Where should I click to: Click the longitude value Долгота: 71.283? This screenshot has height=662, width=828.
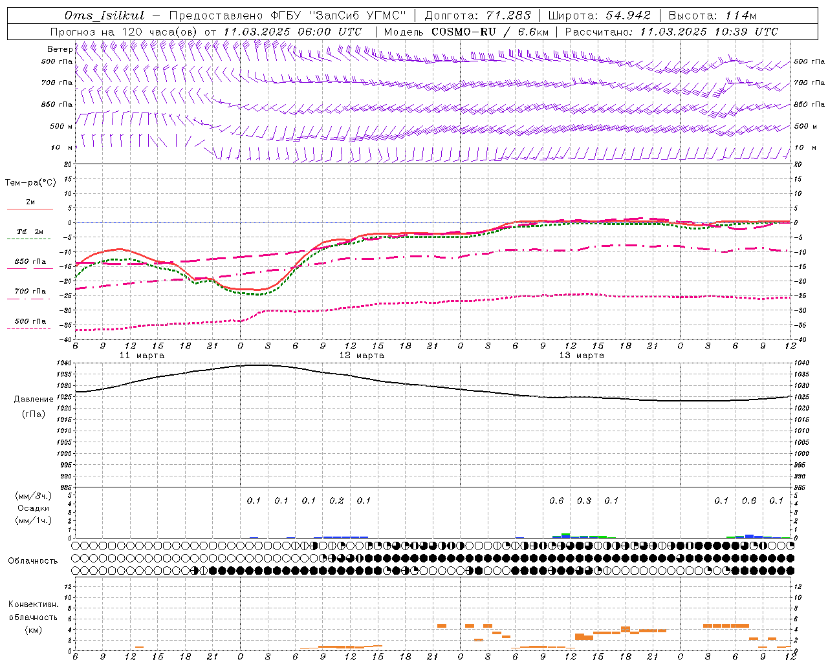click(477, 16)
